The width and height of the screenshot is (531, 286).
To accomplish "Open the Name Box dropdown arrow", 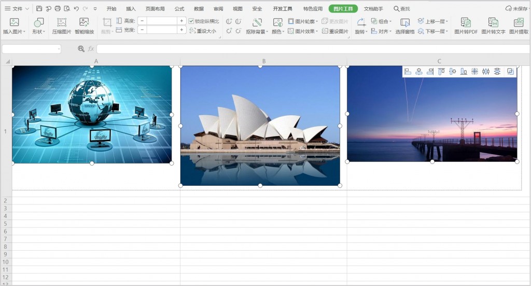I will click(59, 49).
